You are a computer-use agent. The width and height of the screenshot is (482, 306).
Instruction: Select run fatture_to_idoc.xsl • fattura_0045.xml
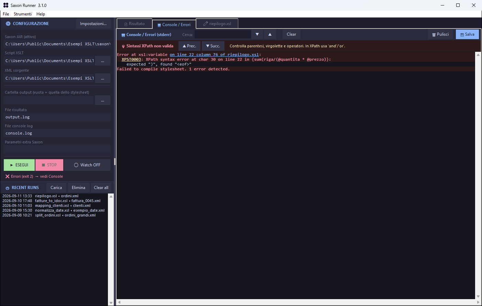pos(54,201)
